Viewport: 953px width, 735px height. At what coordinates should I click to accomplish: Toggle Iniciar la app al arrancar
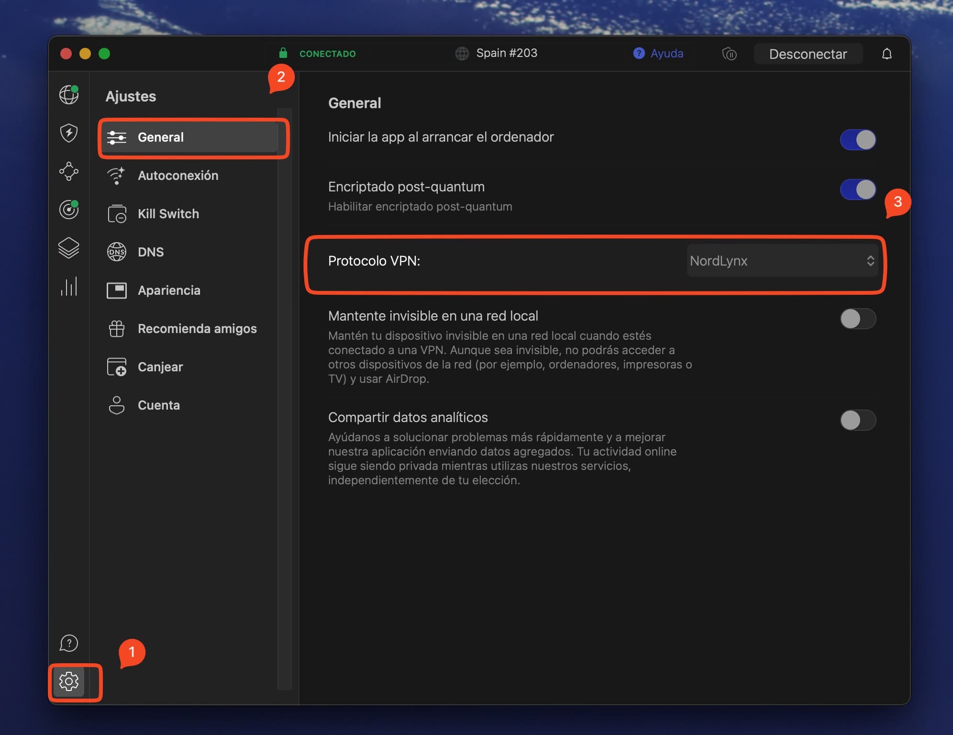(x=858, y=140)
